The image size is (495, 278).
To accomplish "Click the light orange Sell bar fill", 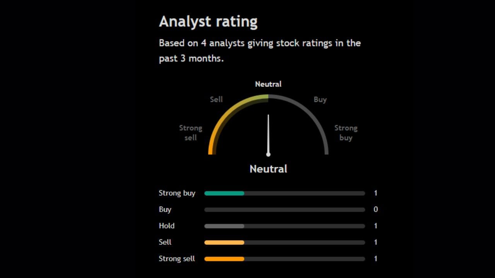I will click(224, 242).
